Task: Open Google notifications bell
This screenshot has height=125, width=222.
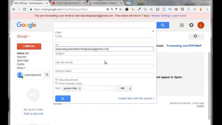Action: (191, 25)
